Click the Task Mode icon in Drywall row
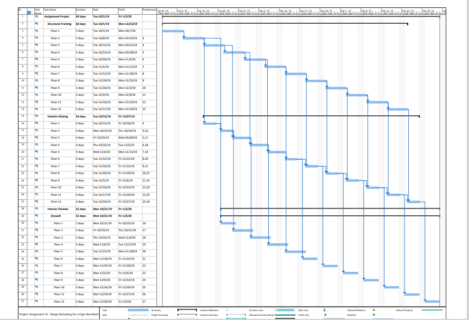The height and width of the screenshot is (320, 469). tap(37, 216)
